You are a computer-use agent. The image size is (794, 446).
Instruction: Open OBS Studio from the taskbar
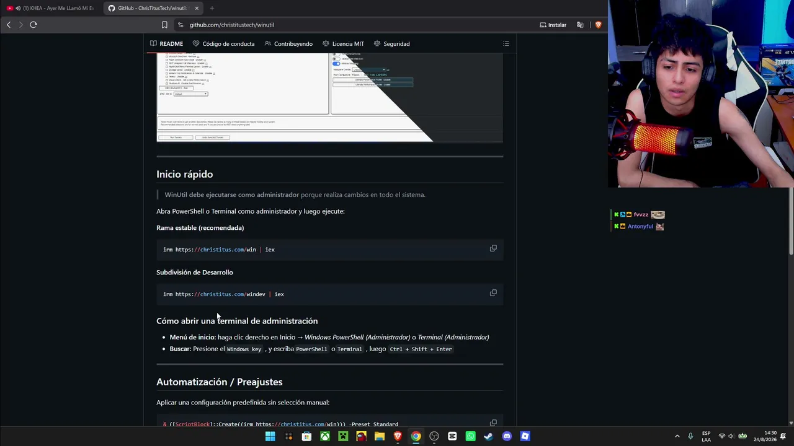[434, 436]
